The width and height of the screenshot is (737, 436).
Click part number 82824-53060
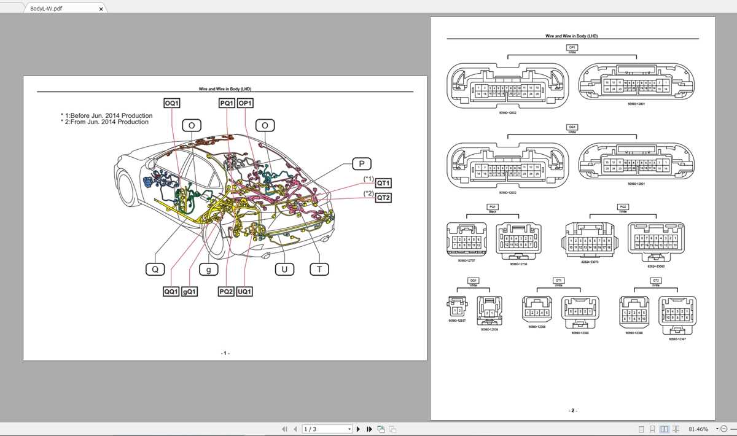(657, 266)
